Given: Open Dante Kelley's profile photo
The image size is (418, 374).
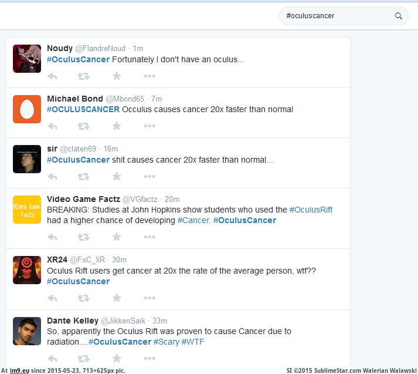Looking at the screenshot, I should pyautogui.click(x=27, y=331).
